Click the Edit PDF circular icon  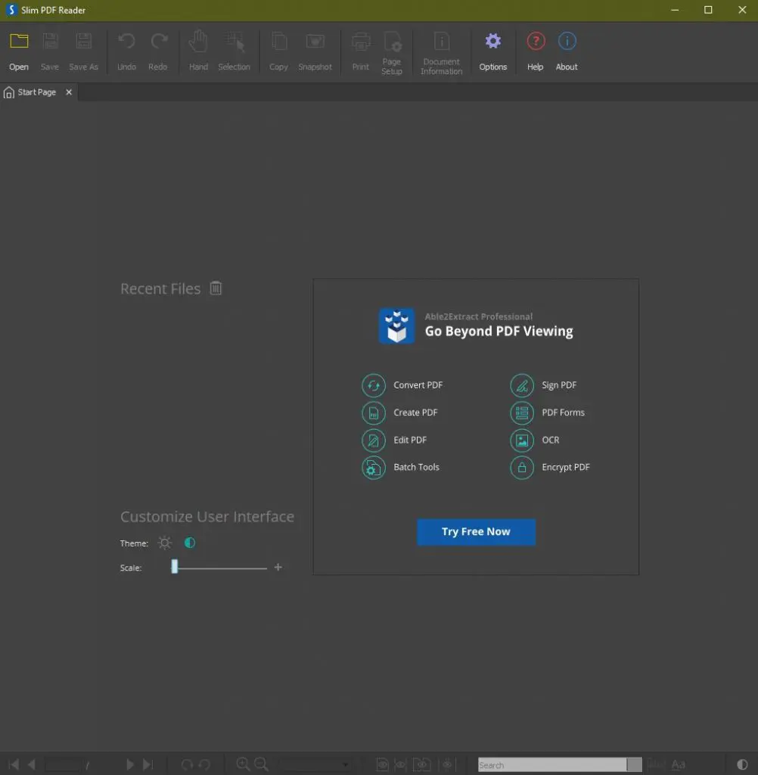[x=373, y=440]
